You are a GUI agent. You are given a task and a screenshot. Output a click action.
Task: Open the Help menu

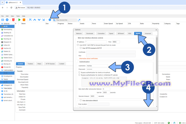coord(24,16)
